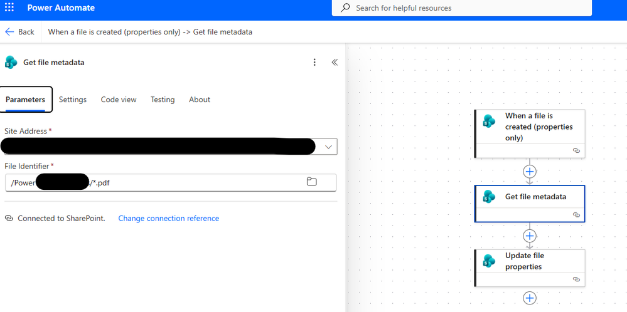Click the File Identifier label
627x312 pixels.
(27, 166)
